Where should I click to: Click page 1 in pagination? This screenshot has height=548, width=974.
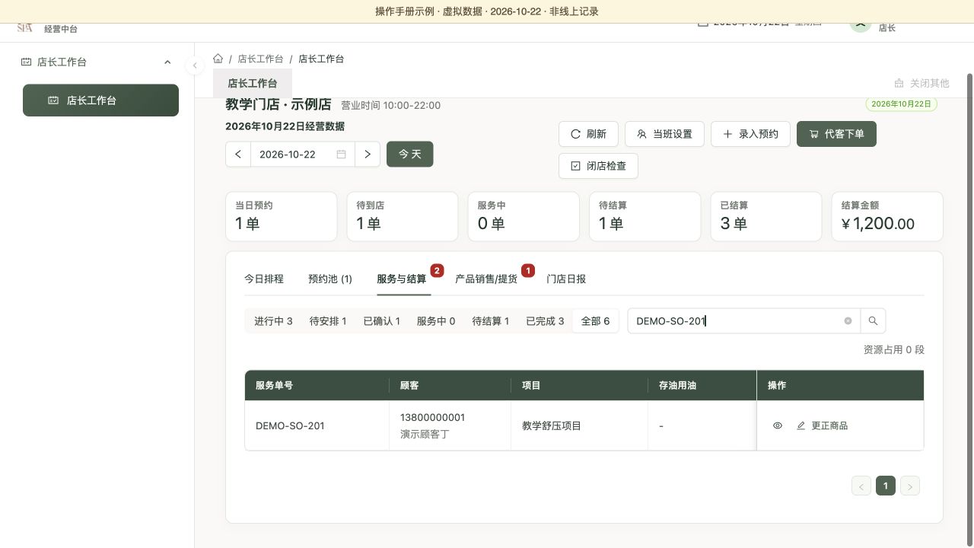click(886, 486)
